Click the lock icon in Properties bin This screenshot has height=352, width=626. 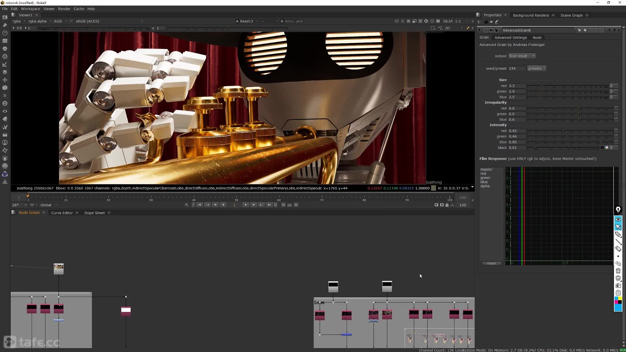click(x=486, y=22)
